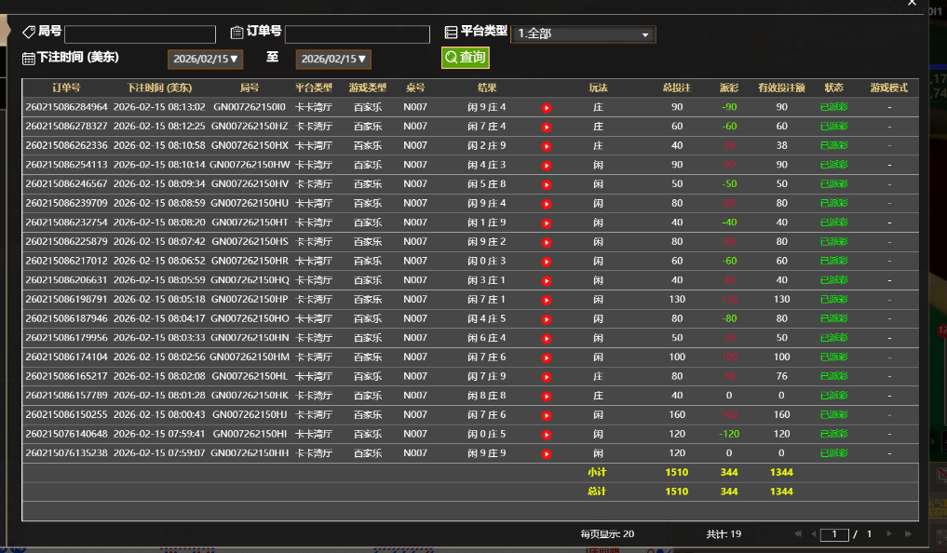This screenshot has width=947, height=553.
Task: Click the page number input box
Action: (834, 534)
